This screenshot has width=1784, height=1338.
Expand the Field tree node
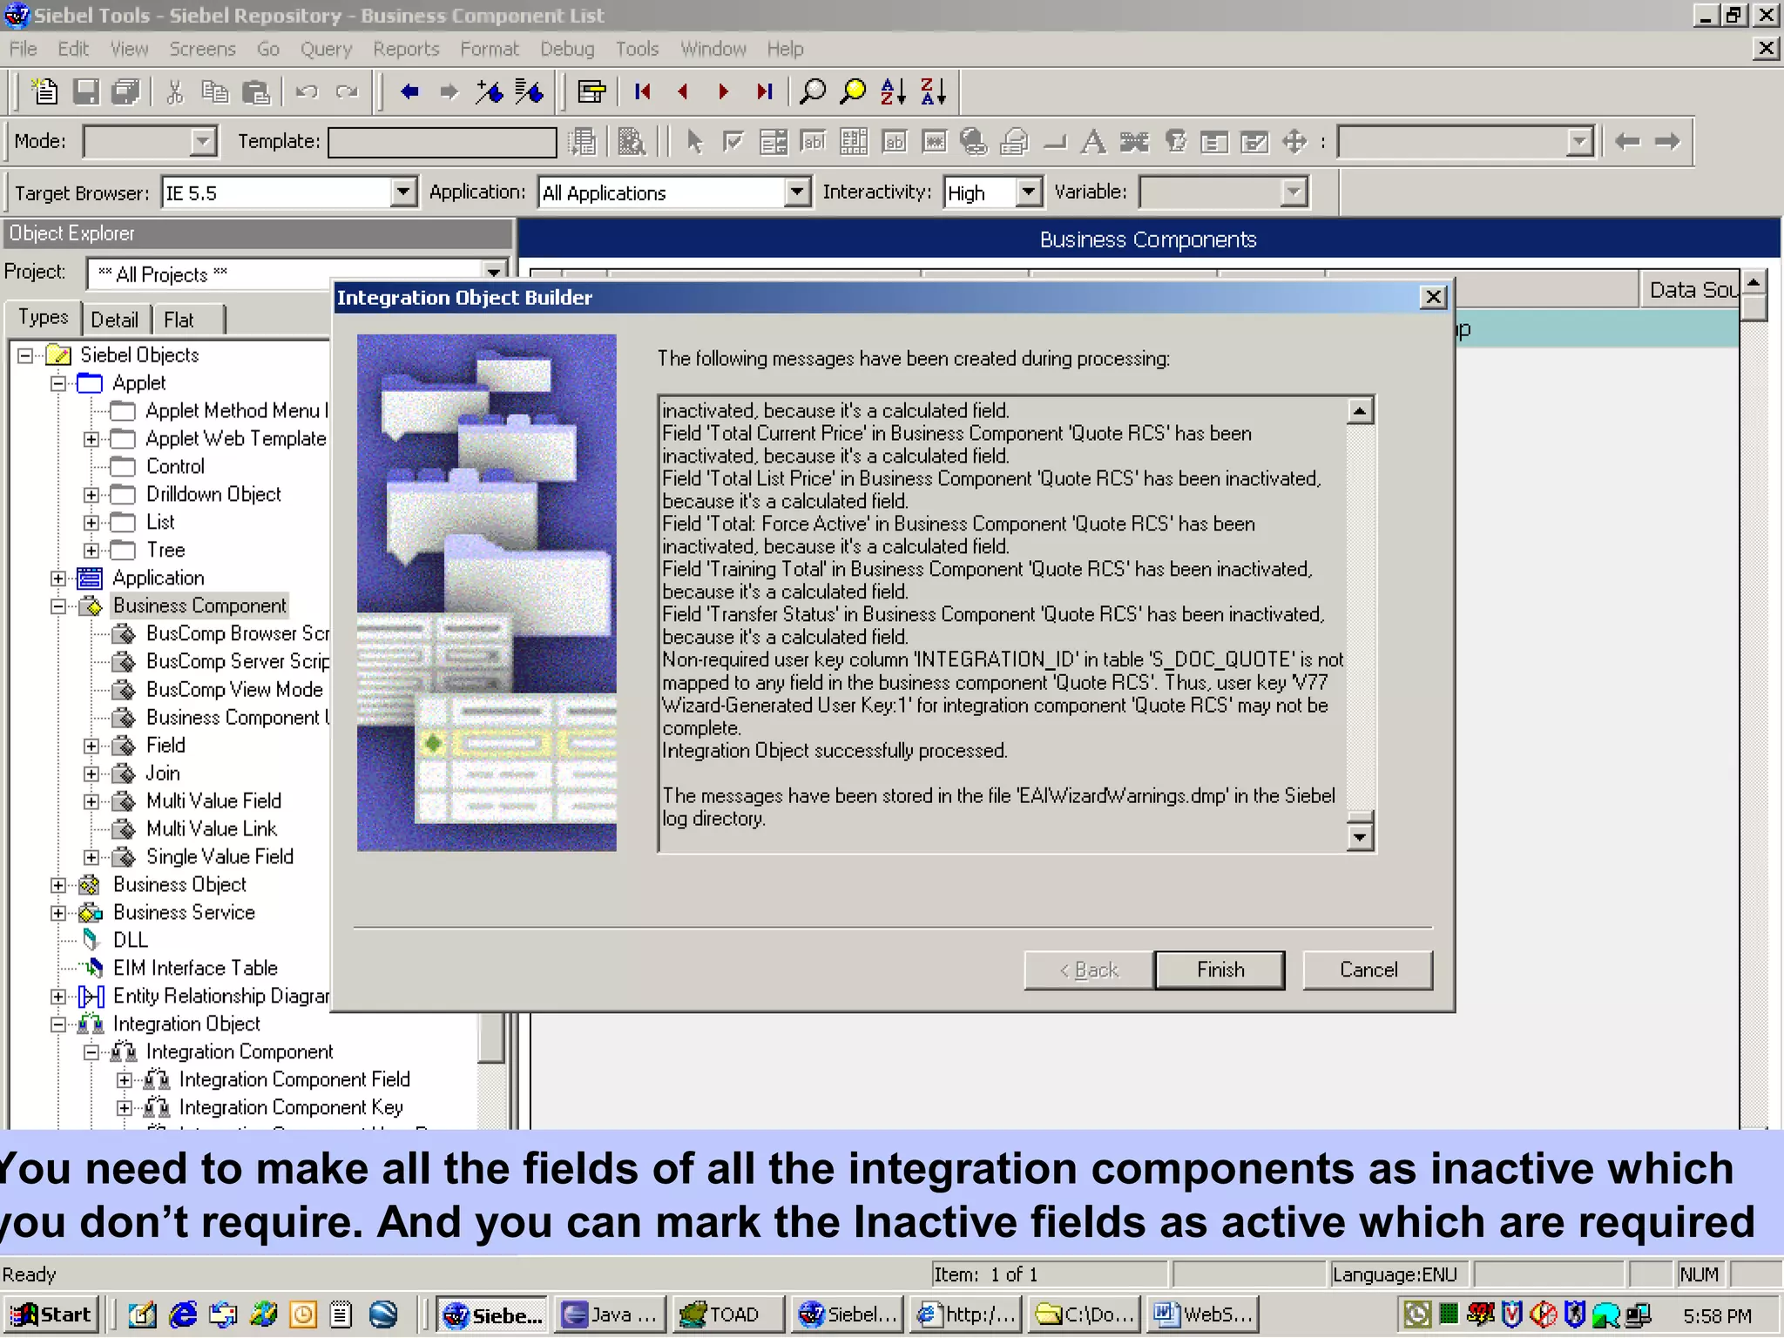91,746
